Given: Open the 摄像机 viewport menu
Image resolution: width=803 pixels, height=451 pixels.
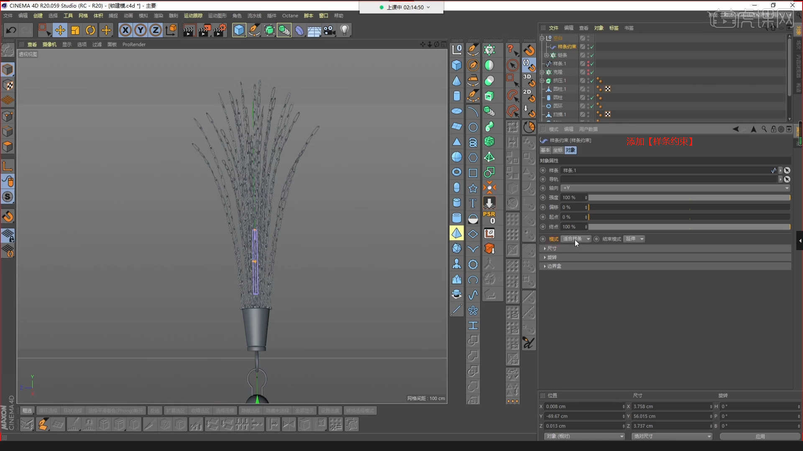Looking at the screenshot, I should click(x=49, y=44).
